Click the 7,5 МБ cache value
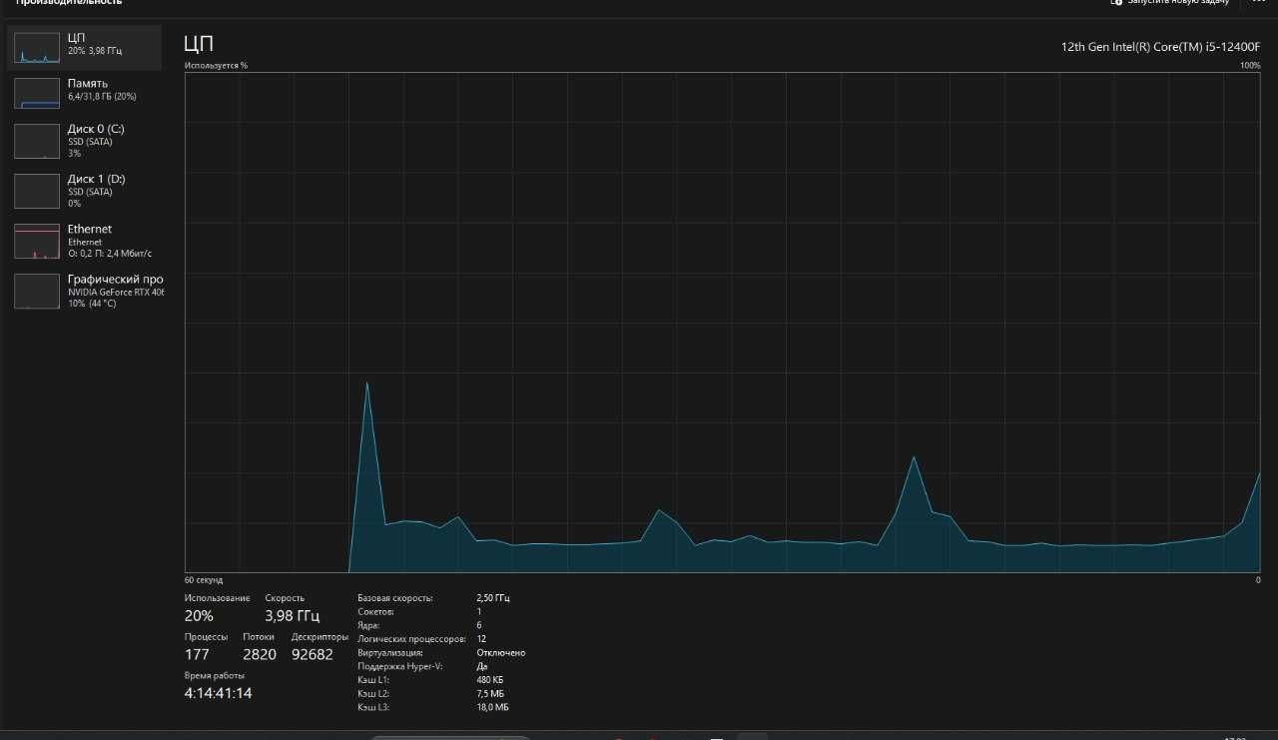This screenshot has width=1278, height=740. click(490, 693)
